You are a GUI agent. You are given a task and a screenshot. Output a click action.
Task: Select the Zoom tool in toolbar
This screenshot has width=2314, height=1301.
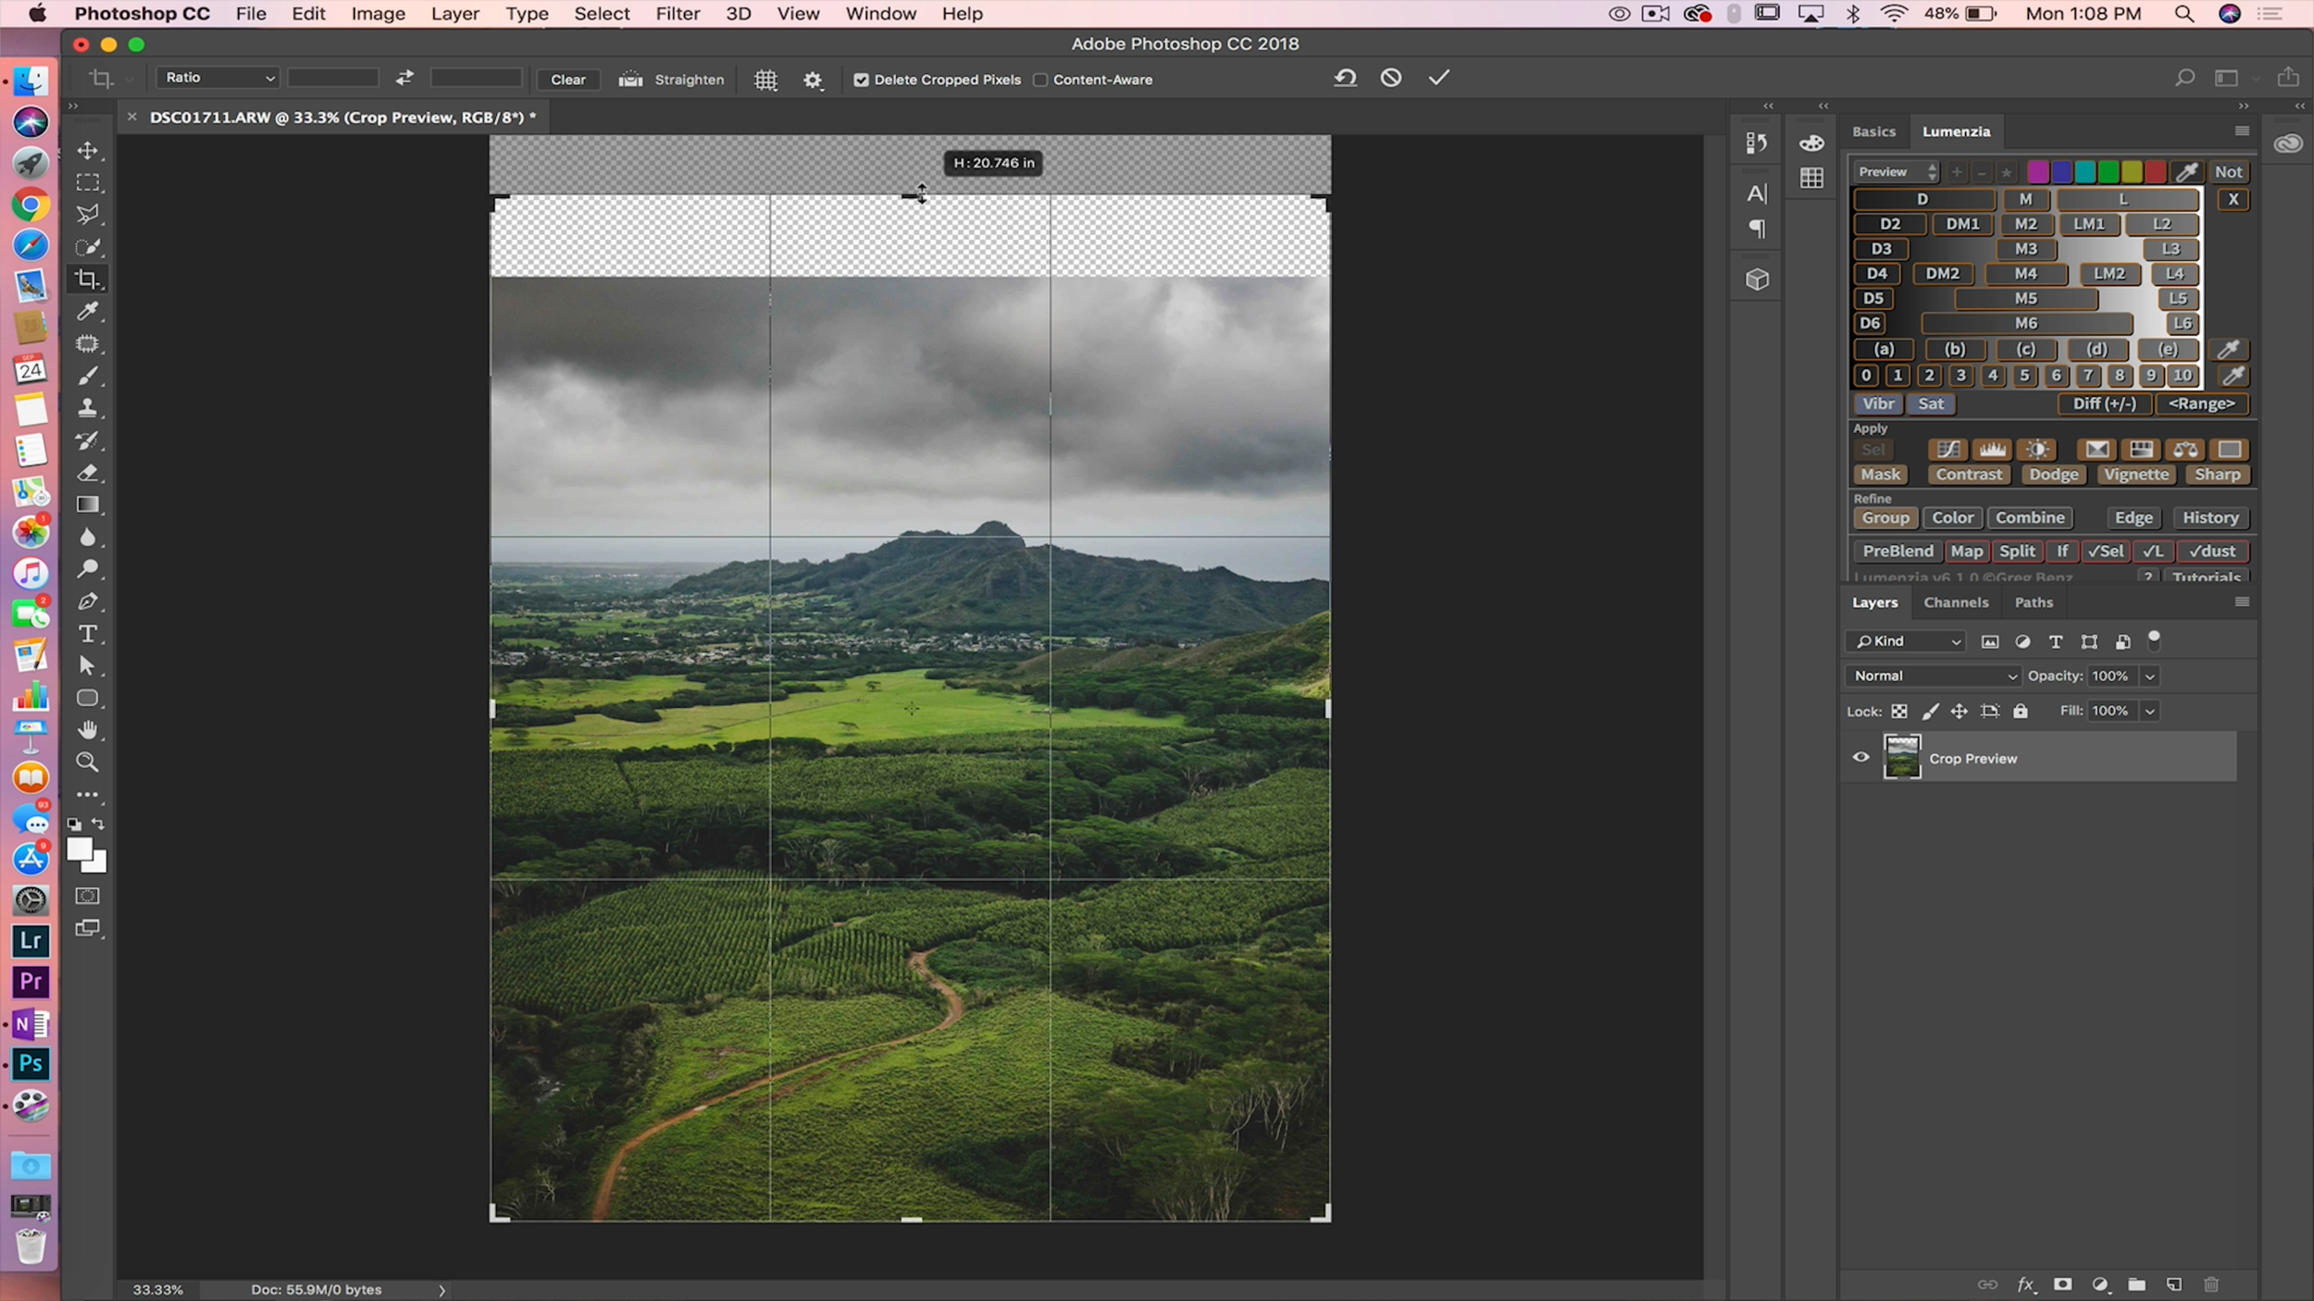88,762
